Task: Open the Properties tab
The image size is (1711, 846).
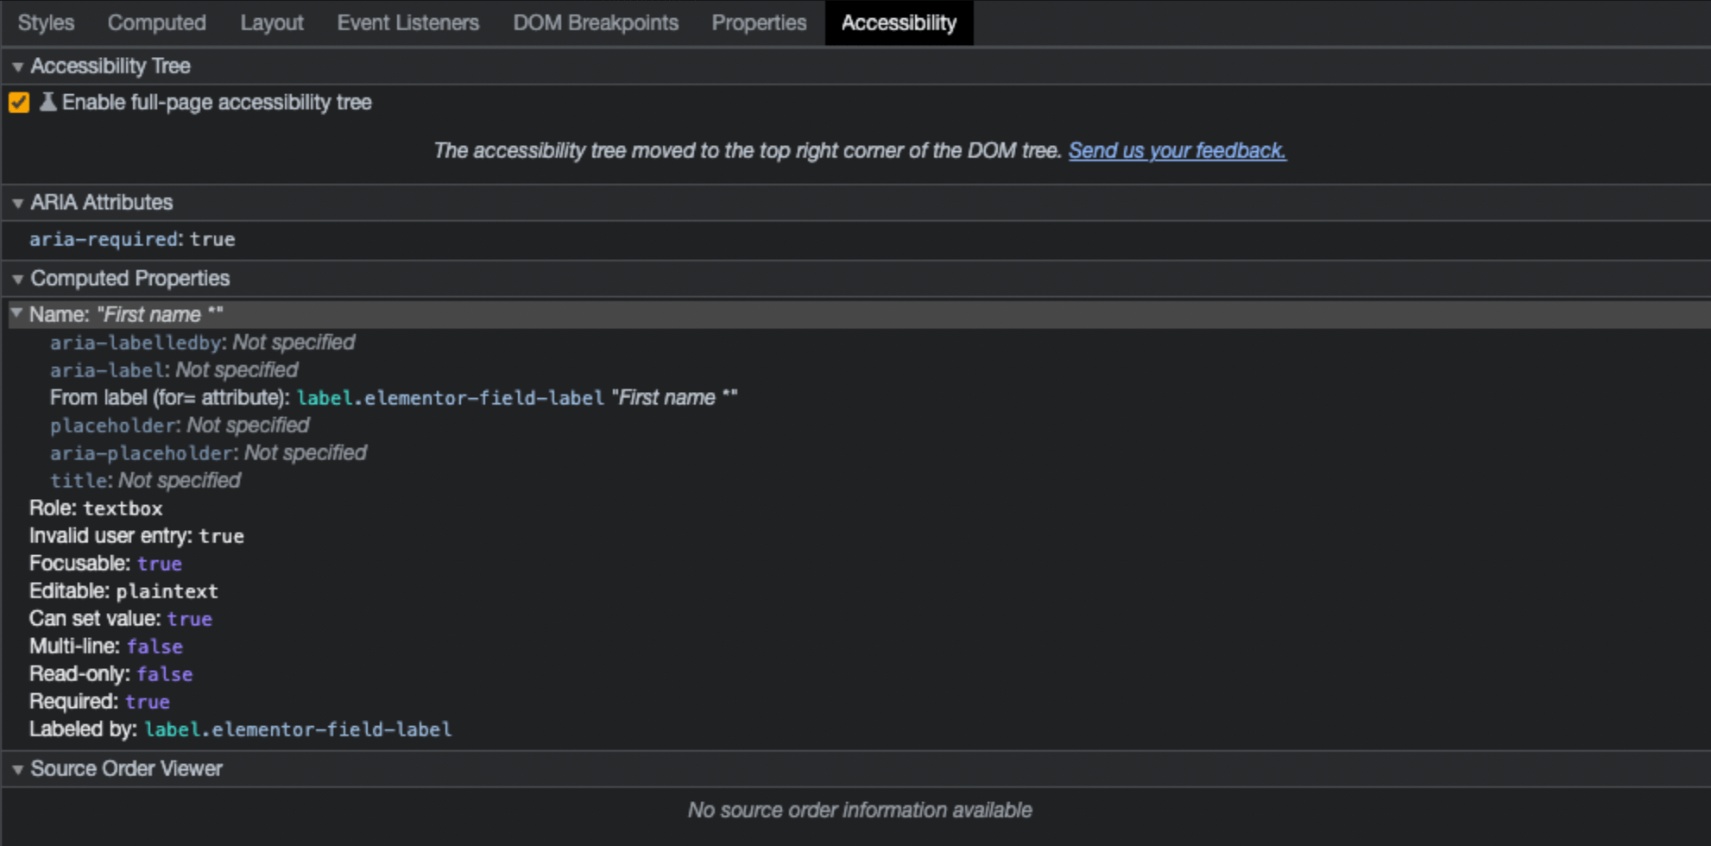Action: (759, 23)
